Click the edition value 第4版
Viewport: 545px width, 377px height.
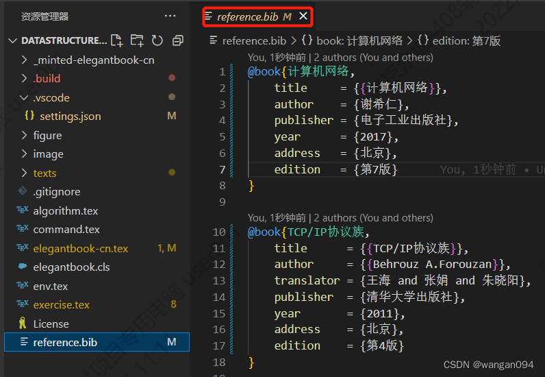(382, 345)
